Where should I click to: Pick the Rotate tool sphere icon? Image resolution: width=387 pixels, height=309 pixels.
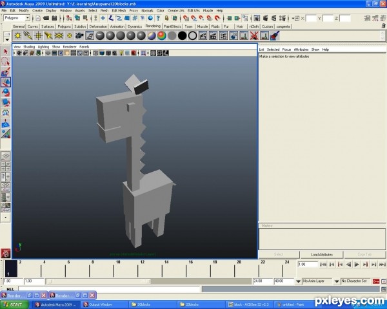pyautogui.click(x=6, y=92)
